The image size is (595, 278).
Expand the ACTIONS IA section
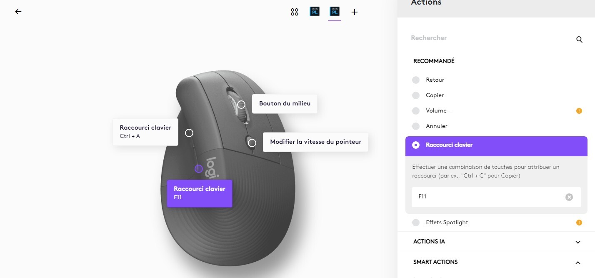(577, 242)
